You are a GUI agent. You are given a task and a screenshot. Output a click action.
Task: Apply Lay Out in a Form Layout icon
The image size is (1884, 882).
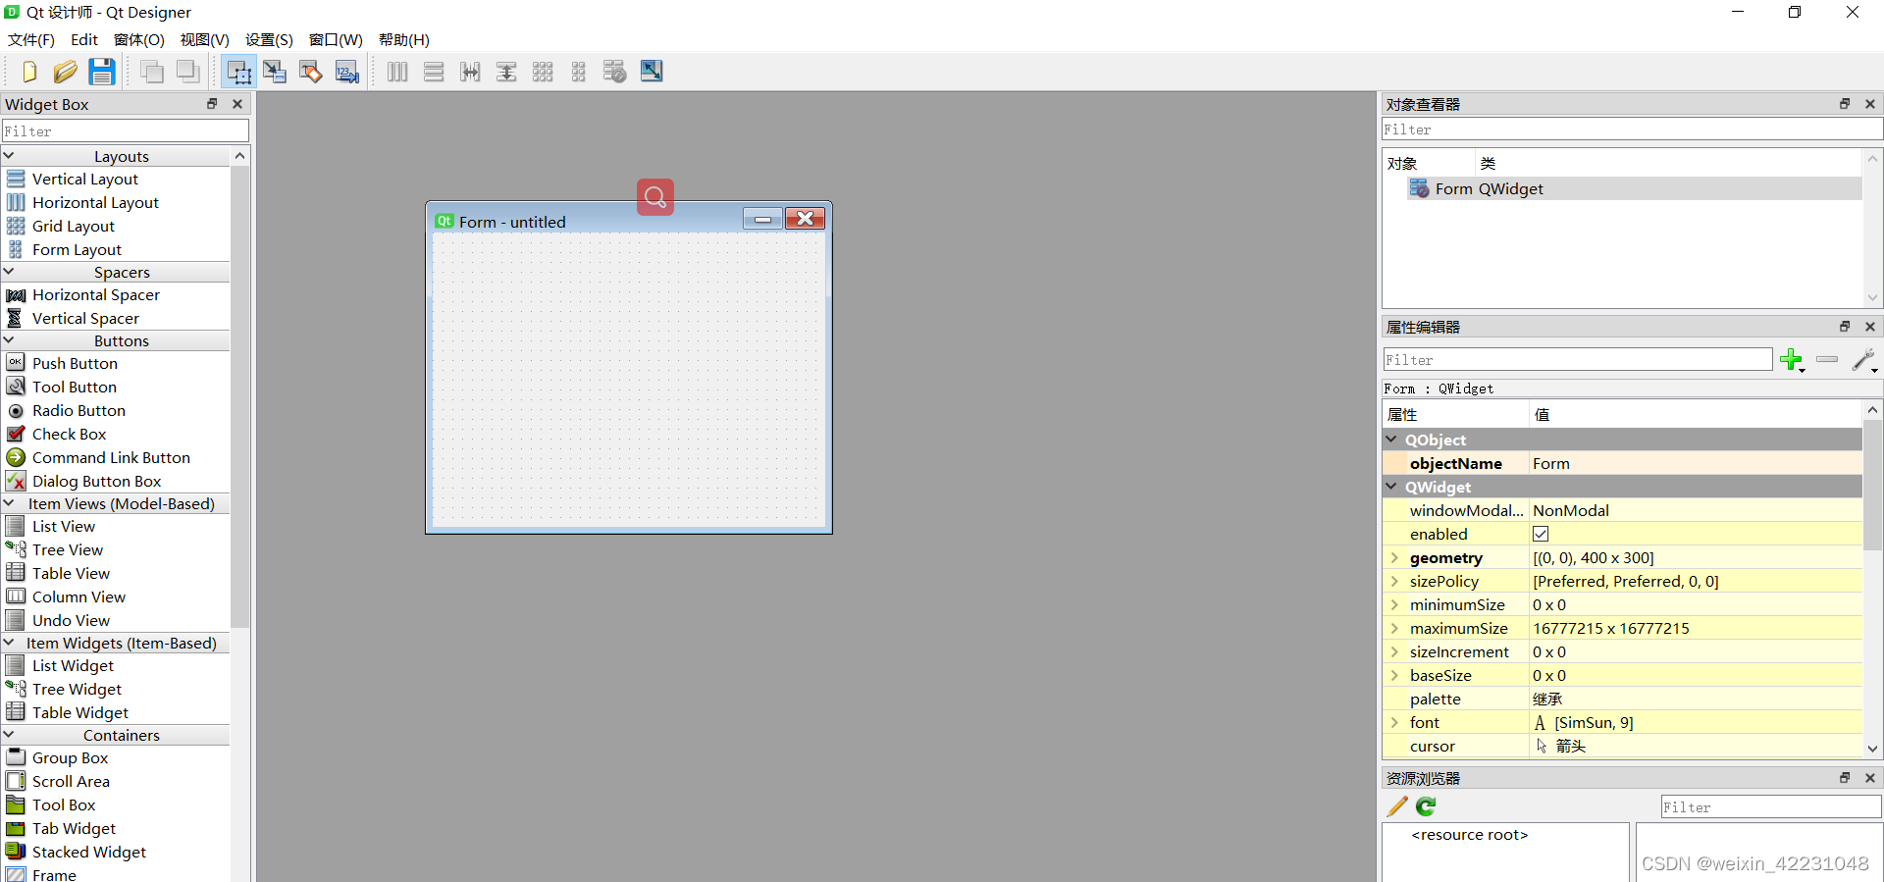click(579, 72)
